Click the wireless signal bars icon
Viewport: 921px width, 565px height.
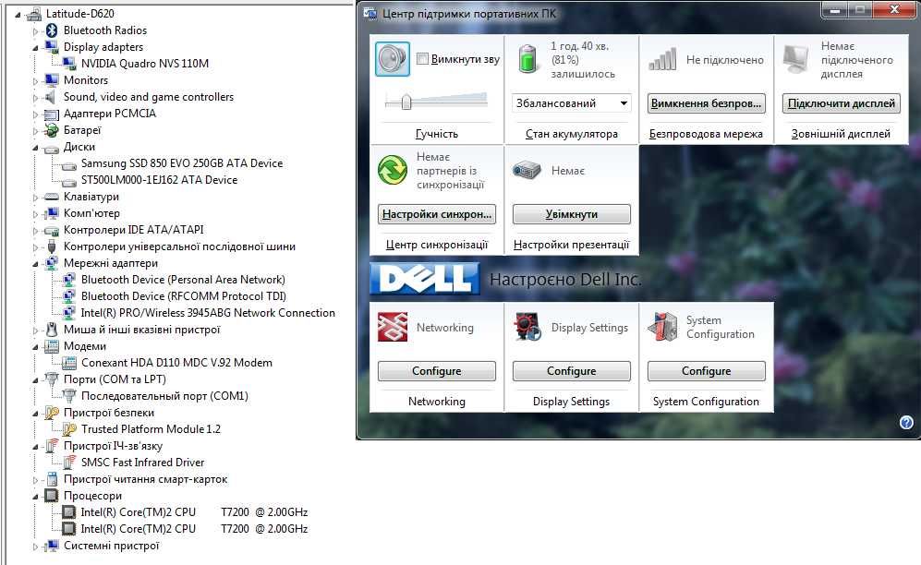point(662,59)
